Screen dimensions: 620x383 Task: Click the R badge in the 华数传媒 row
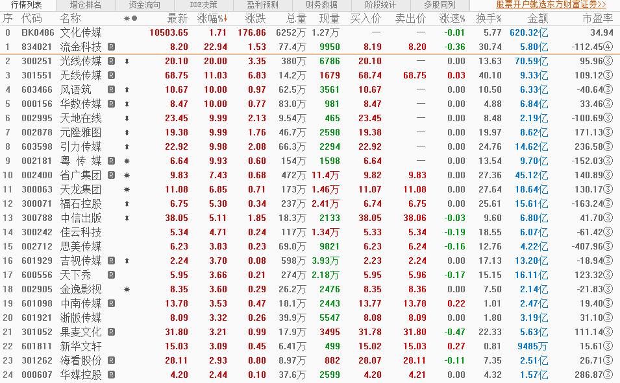[112, 104]
